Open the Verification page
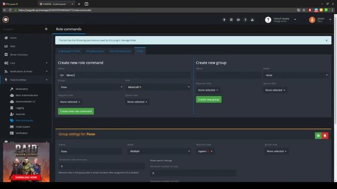This screenshot has width=337, height=189. coord(22,133)
